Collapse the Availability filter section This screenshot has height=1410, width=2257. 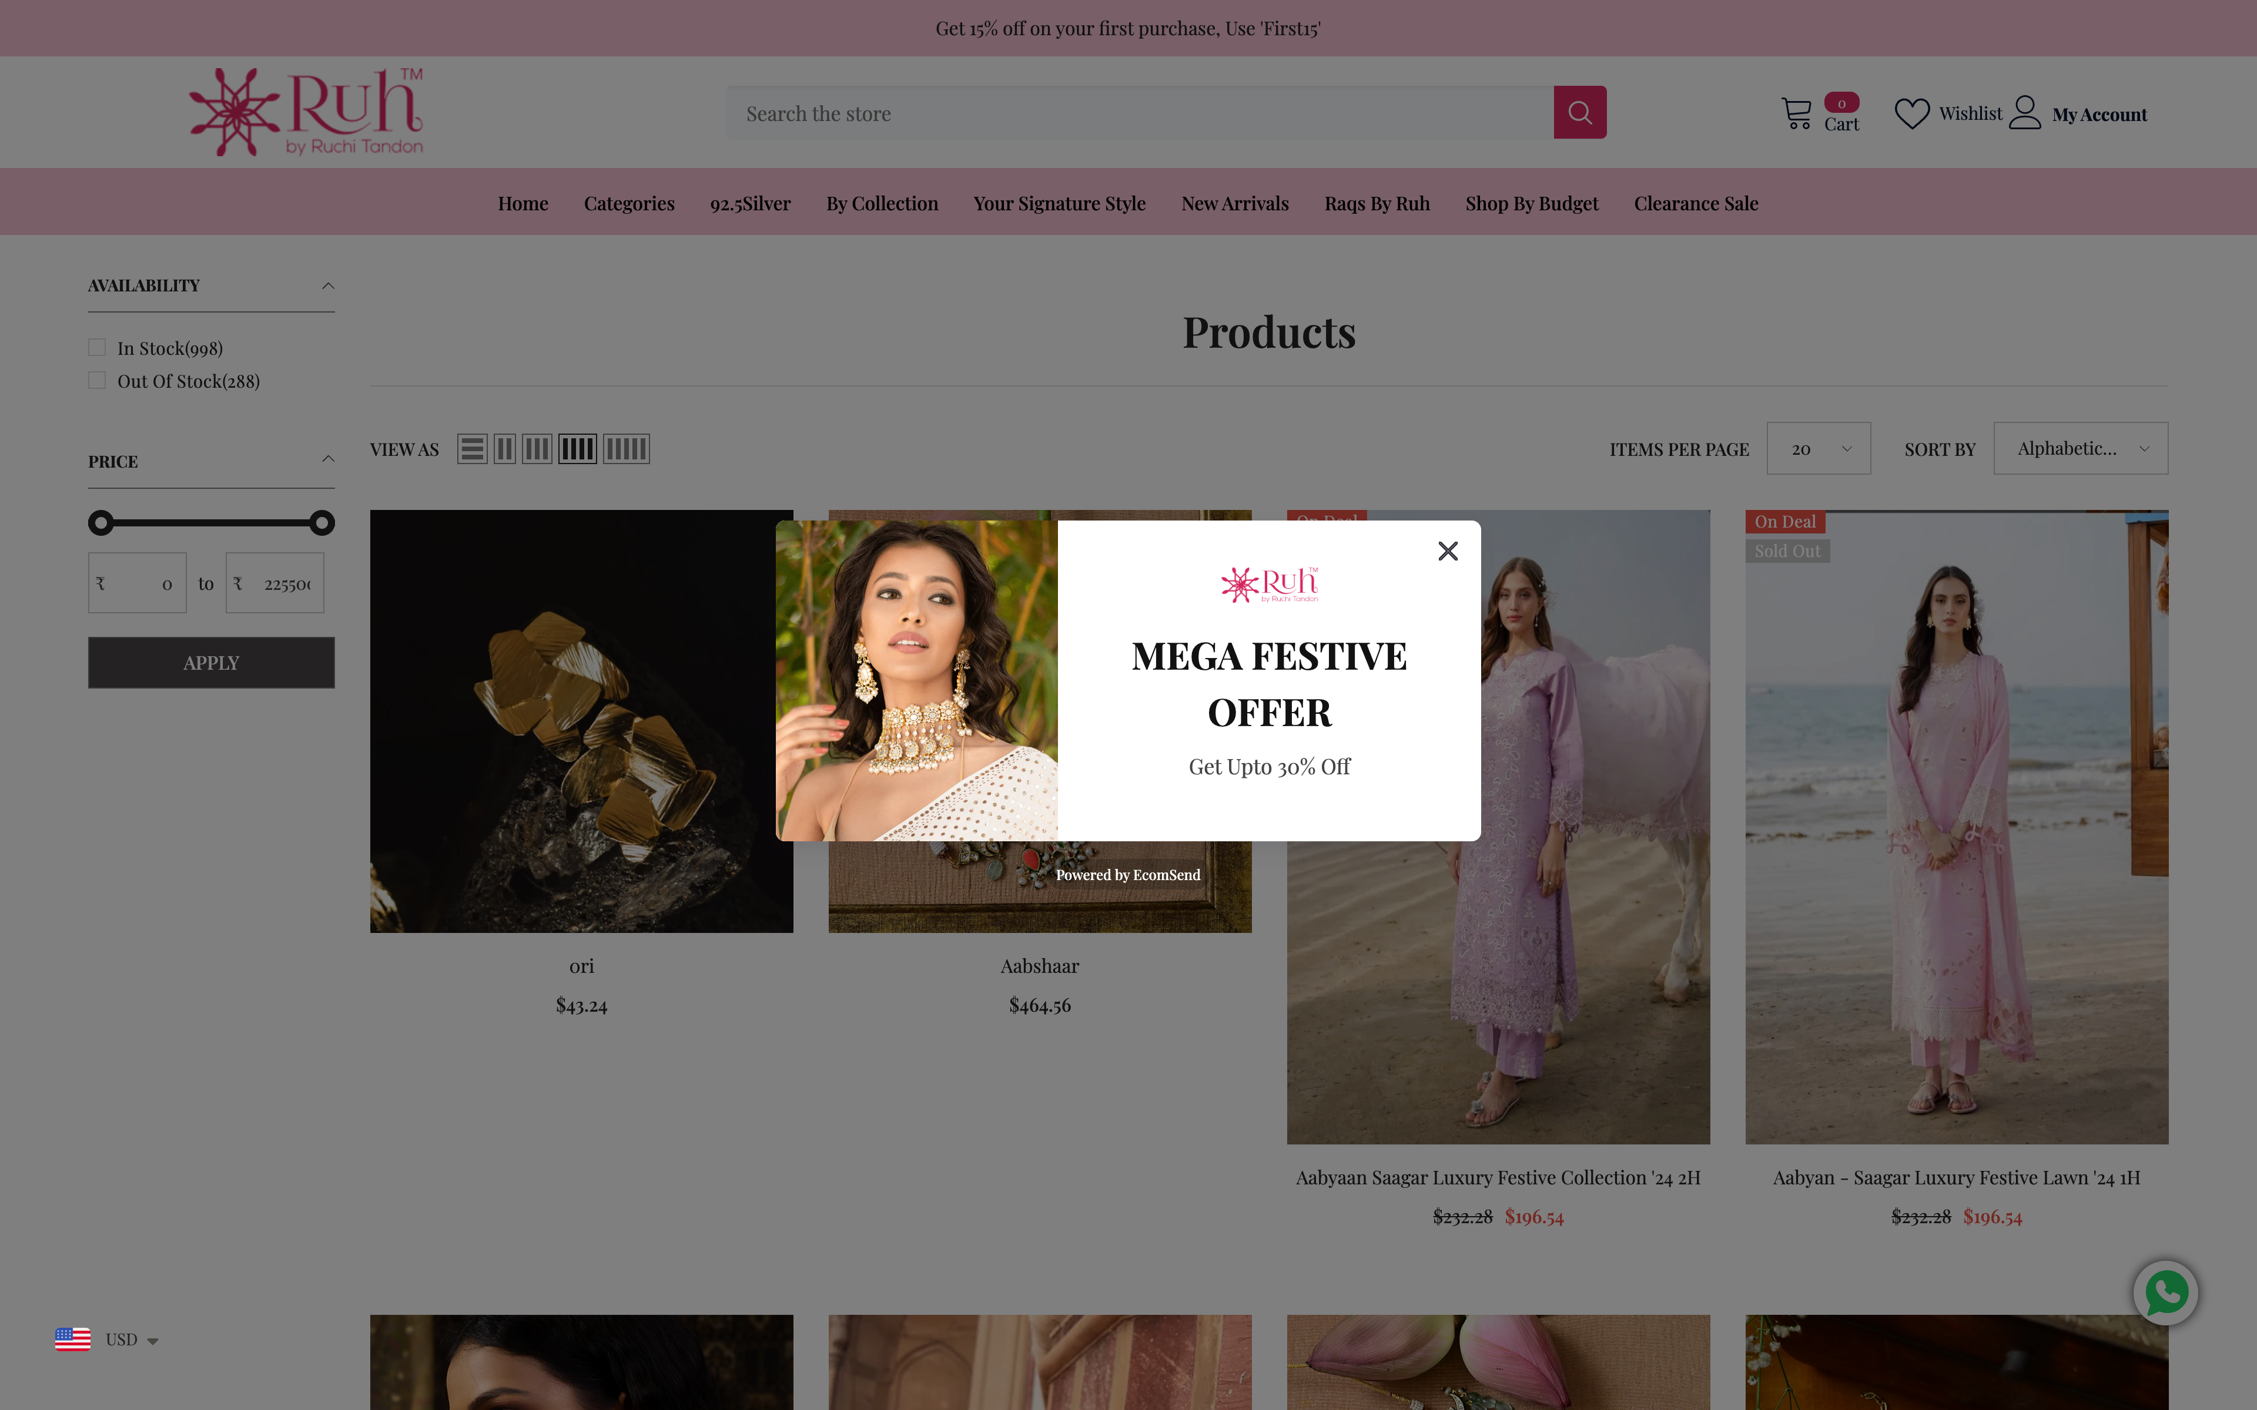click(x=327, y=286)
